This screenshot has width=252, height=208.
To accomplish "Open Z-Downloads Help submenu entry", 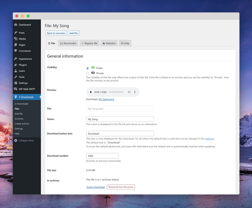I will [17, 134].
